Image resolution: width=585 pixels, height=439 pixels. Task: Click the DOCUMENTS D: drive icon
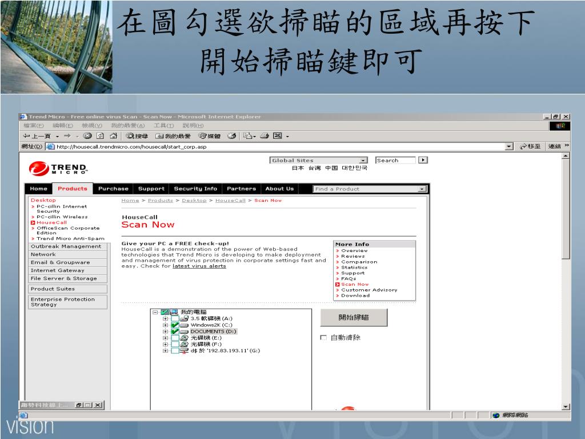point(184,332)
